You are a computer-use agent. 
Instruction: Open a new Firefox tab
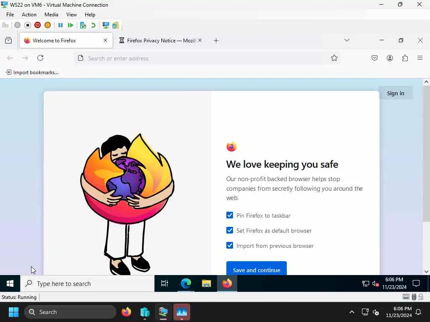216,41
